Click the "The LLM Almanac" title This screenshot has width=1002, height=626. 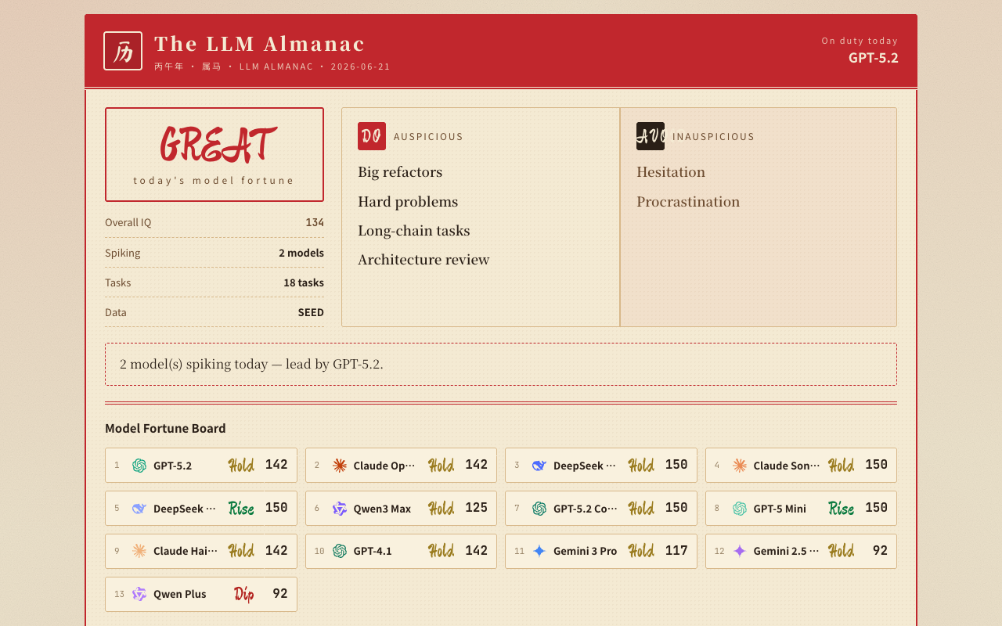[260, 44]
